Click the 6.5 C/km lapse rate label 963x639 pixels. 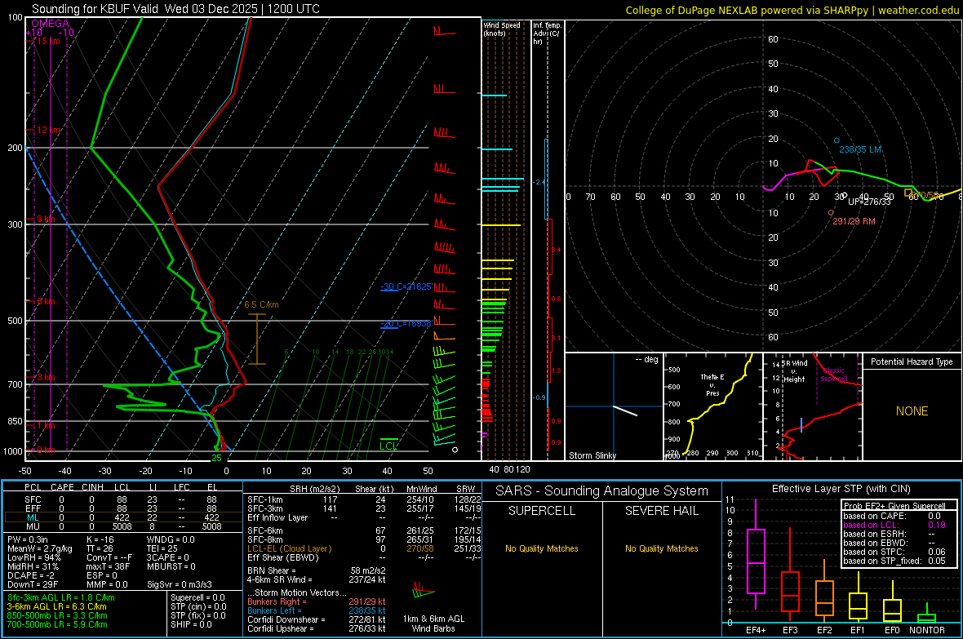262,304
